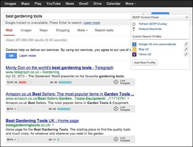Switch to the Shopping search tab
This screenshot has width=193, height=147.
63,30
